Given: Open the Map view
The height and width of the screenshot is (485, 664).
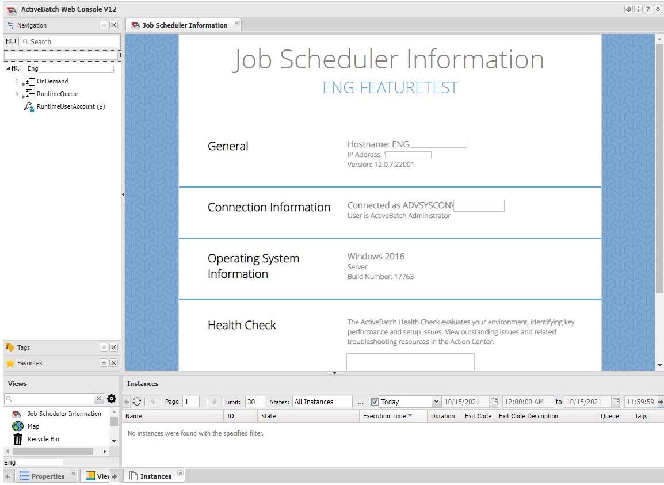Looking at the screenshot, I should [33, 426].
